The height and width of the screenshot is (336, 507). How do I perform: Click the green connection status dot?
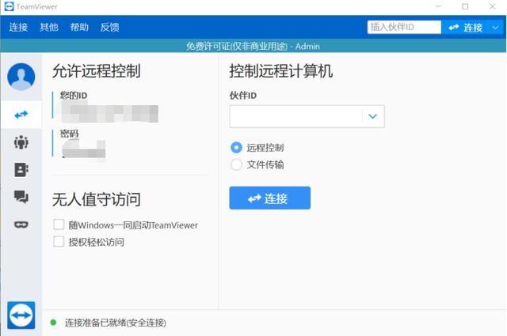(53, 322)
